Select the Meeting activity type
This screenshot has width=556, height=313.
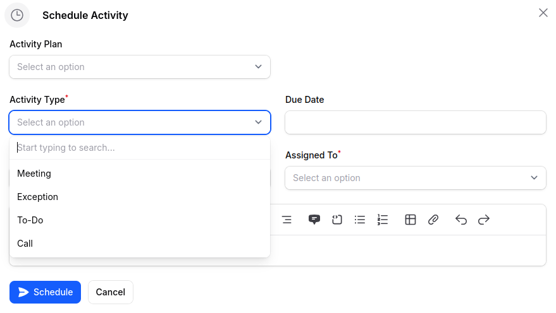click(140, 174)
